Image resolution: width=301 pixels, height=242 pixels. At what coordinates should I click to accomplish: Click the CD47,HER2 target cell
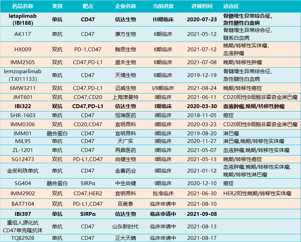[x=88, y=193]
